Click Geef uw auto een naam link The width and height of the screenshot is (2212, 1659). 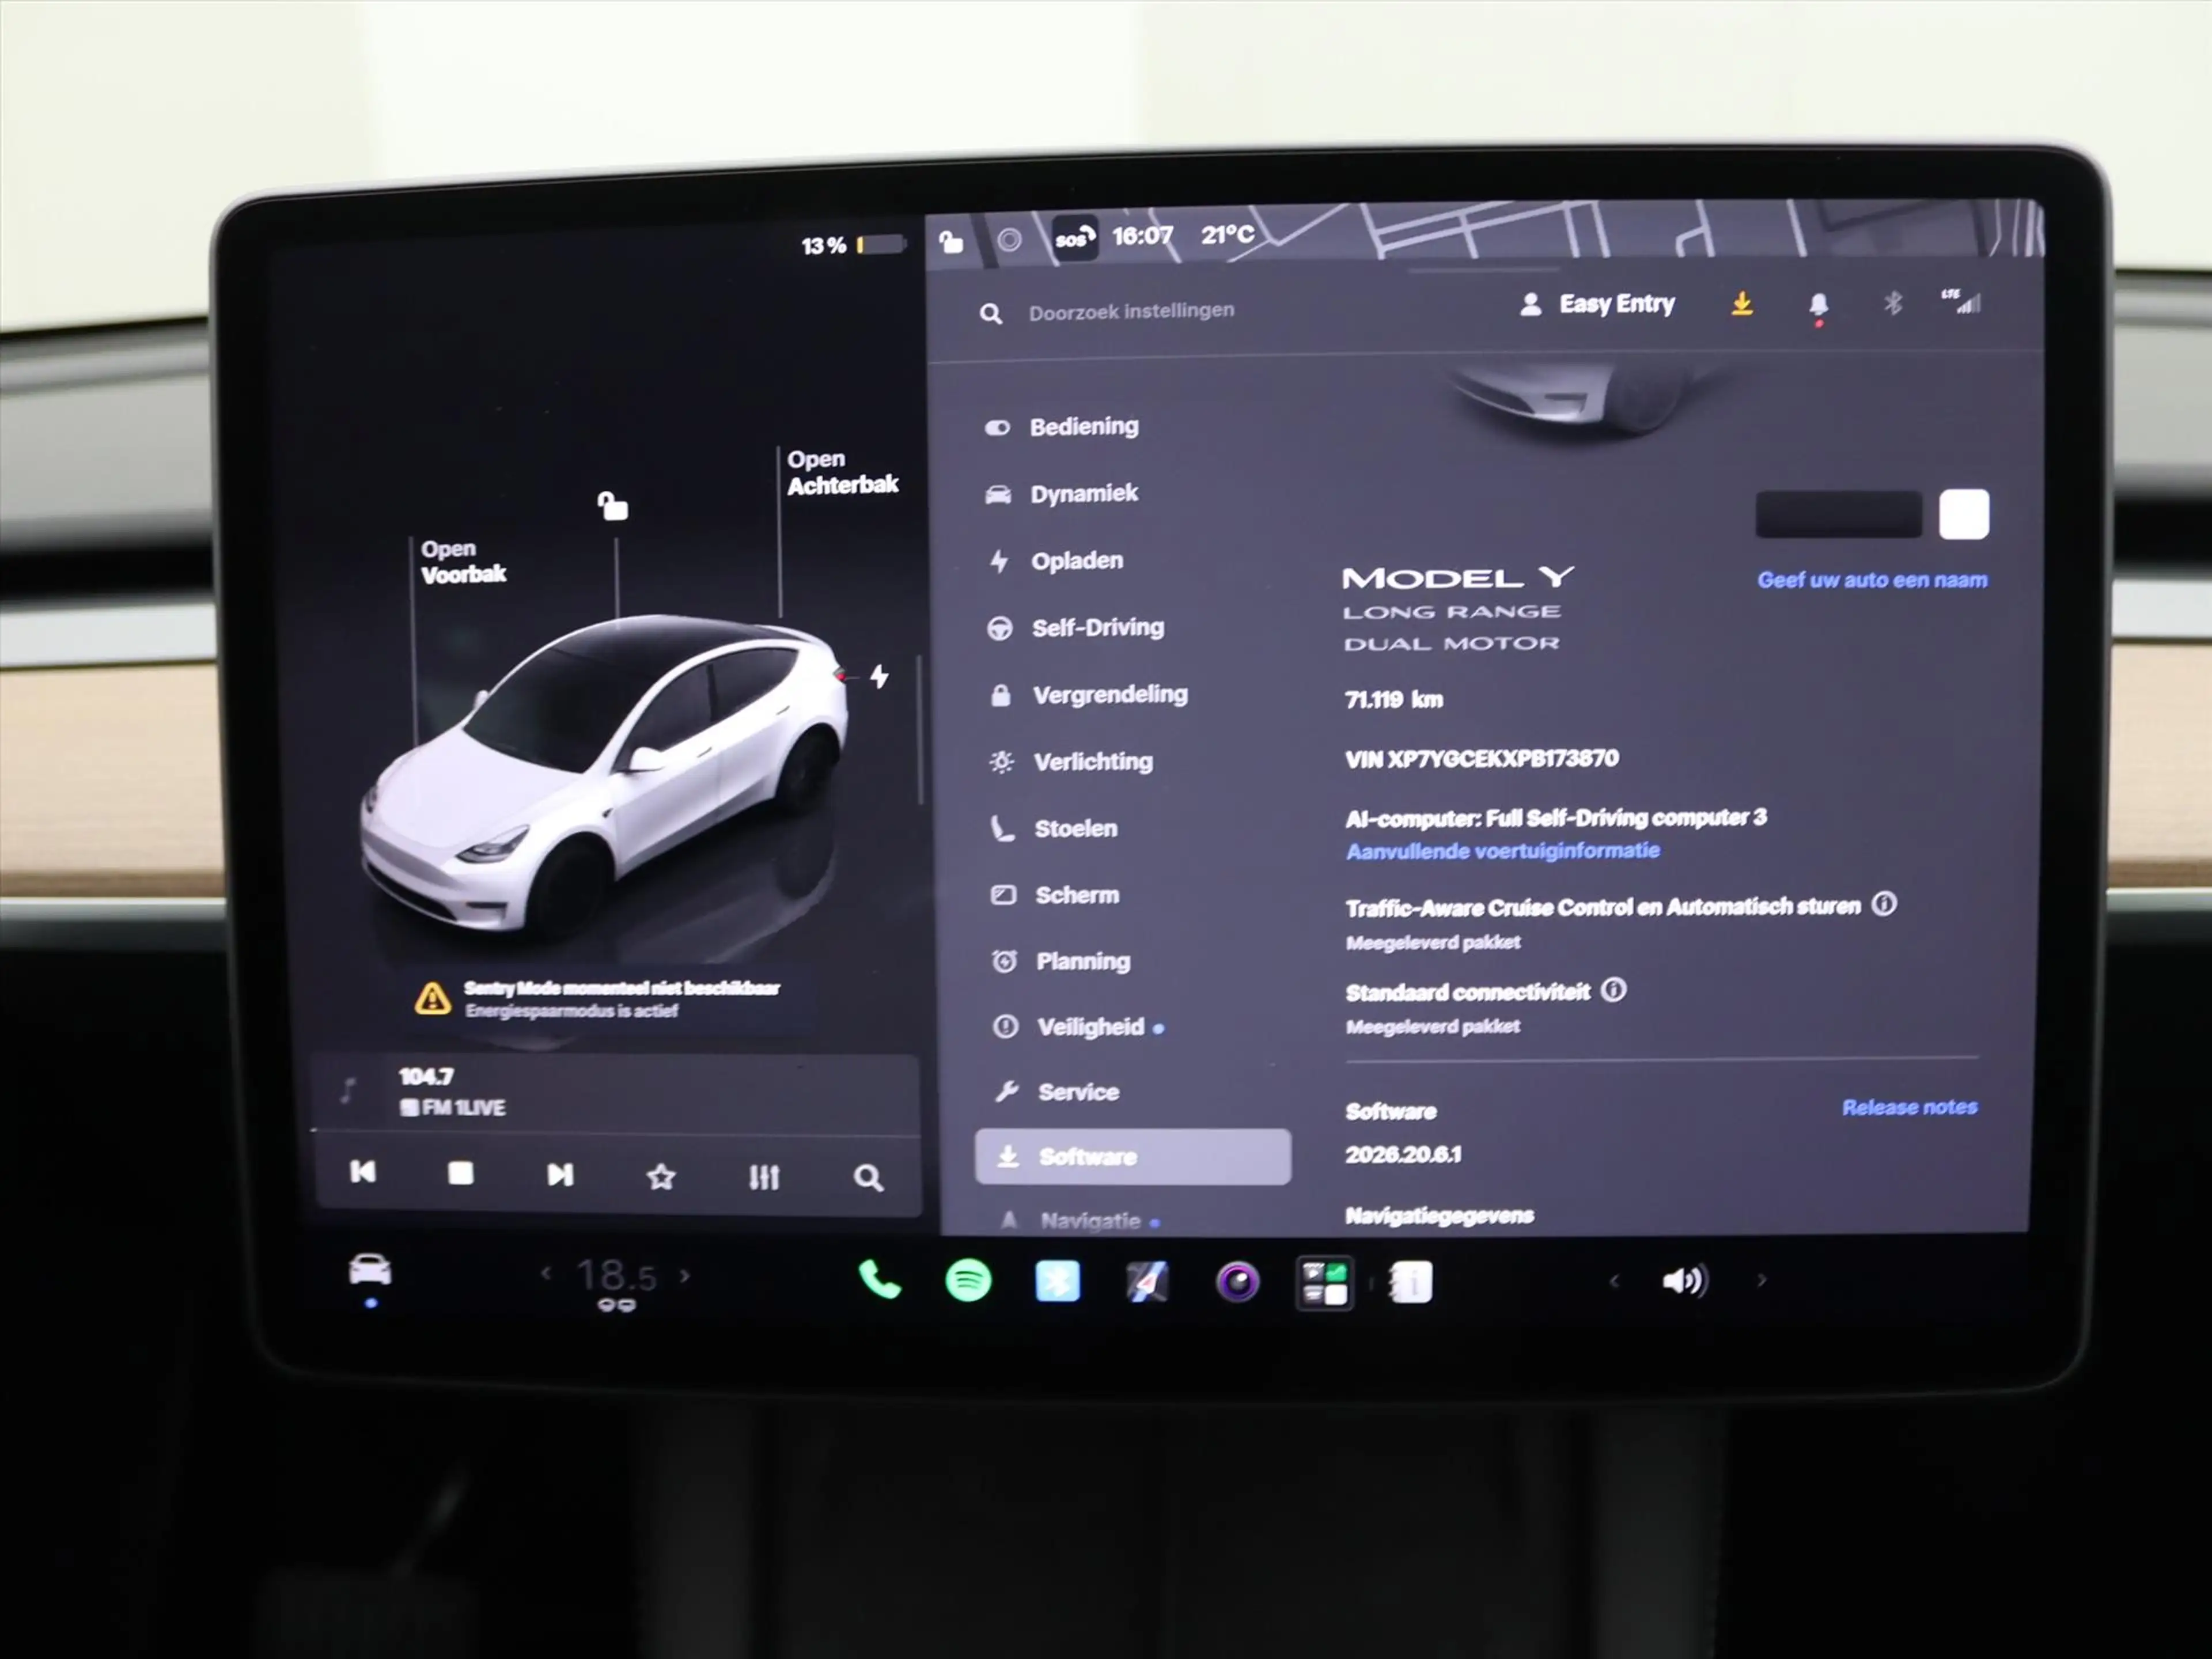click(1872, 580)
